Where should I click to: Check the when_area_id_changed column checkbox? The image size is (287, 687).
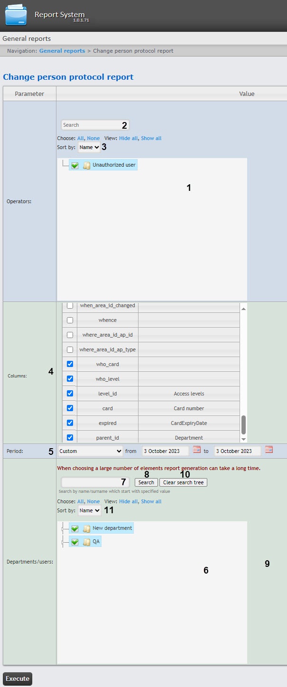pos(70,305)
